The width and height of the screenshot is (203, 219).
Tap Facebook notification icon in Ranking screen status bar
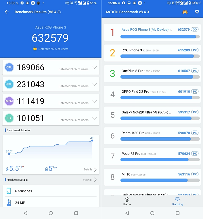click(x=124, y=3)
